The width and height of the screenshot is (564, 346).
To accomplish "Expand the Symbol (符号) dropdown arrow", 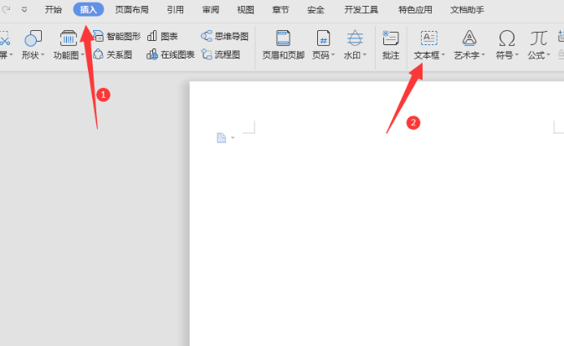I will [x=516, y=55].
